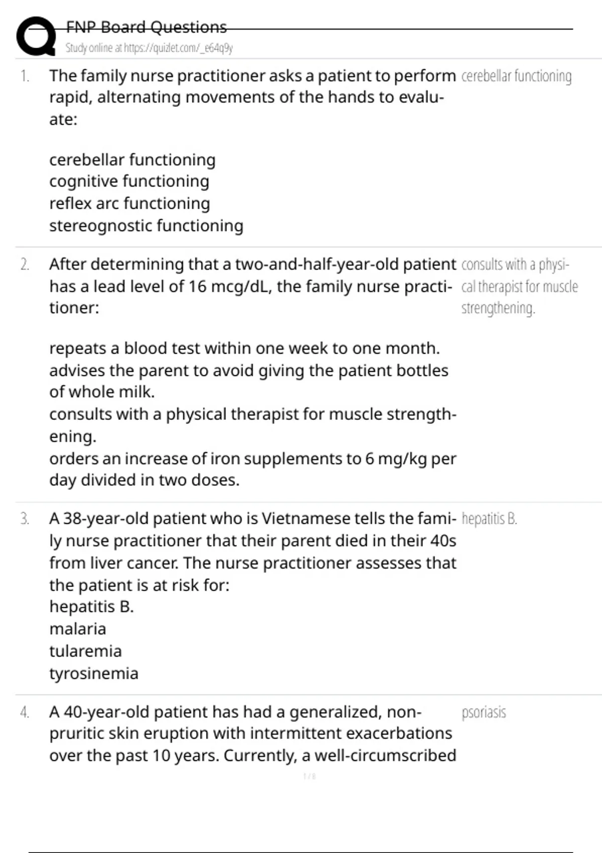Choose the stereognostic functioning option

pyautogui.click(x=146, y=225)
